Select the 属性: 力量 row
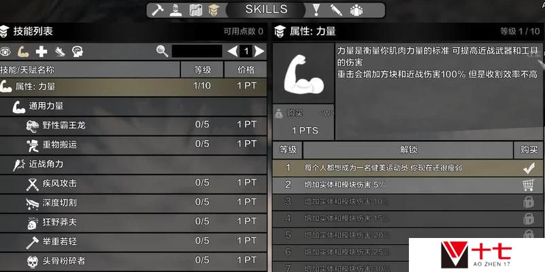The width and height of the screenshot is (545, 272). tap(133, 86)
